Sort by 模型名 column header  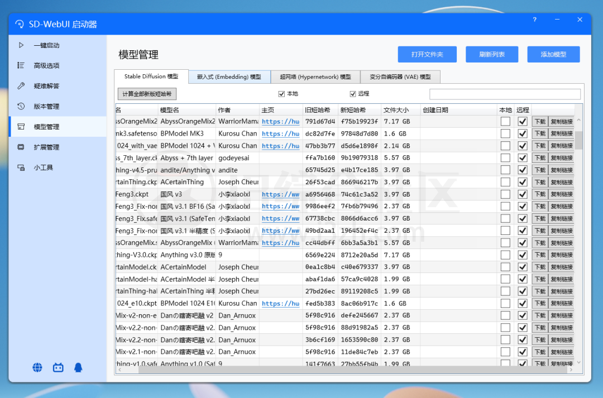point(187,110)
